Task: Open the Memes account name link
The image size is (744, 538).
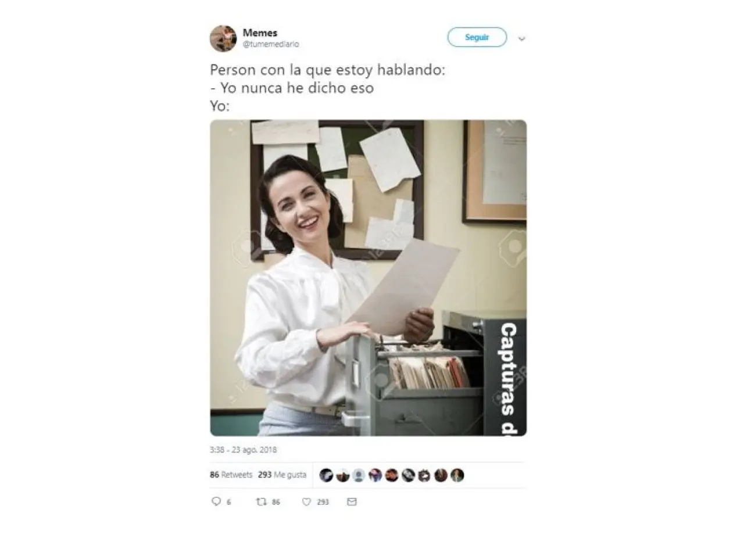Action: pyautogui.click(x=260, y=33)
